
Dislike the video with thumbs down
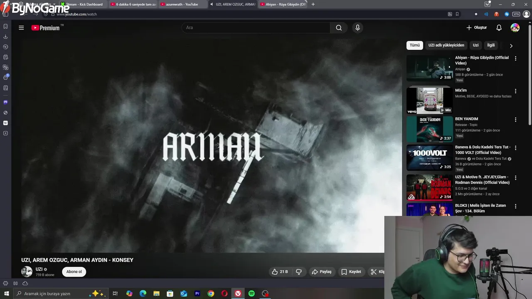[299, 272]
